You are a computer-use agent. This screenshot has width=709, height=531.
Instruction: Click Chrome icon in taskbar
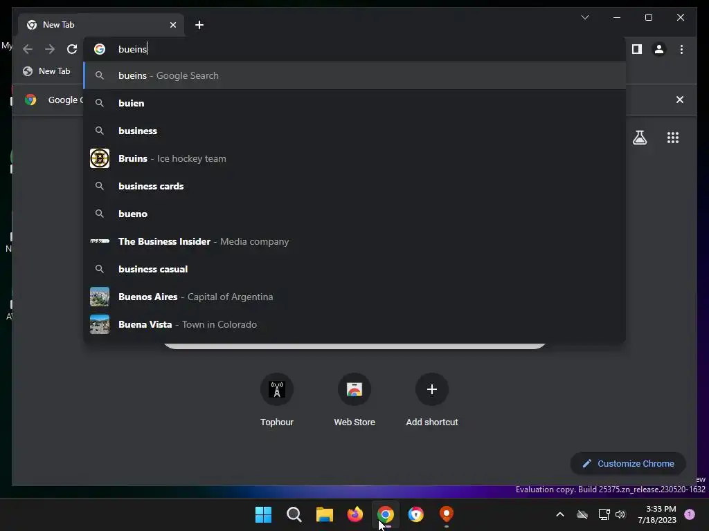coord(385,514)
